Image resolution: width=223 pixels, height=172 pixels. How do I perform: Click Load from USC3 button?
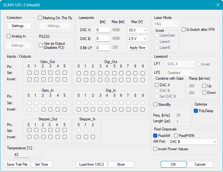coord(92,164)
